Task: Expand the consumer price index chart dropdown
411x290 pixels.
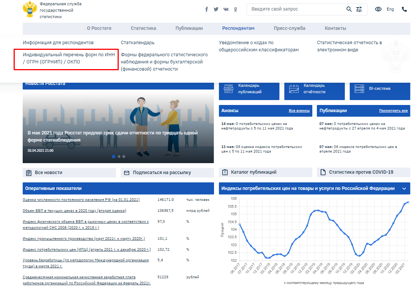Action: tap(404, 188)
